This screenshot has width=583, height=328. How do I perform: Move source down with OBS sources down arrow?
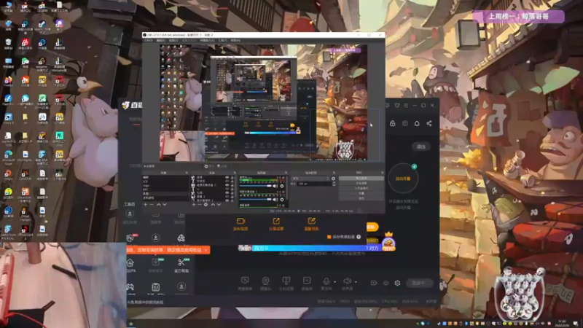219,205
